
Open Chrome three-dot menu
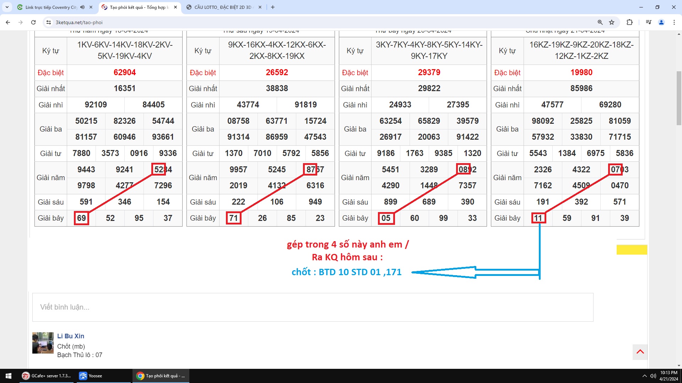[674, 22]
